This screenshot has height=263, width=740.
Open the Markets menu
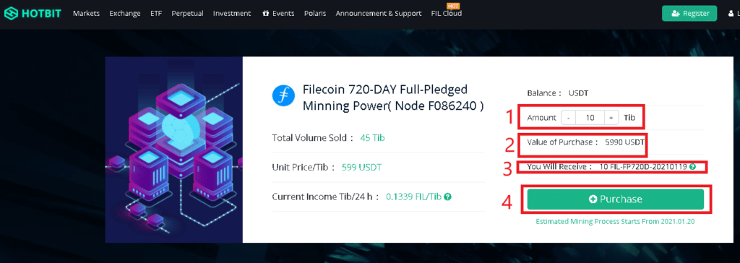coord(87,13)
